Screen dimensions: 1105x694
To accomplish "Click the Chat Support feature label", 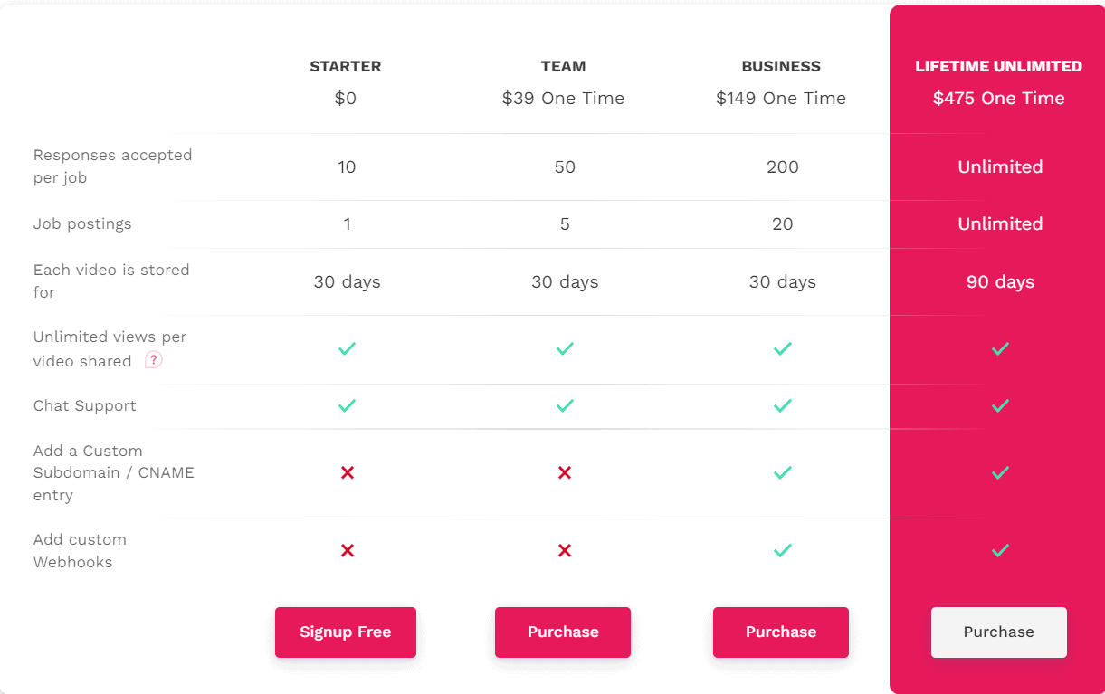I will [85, 405].
